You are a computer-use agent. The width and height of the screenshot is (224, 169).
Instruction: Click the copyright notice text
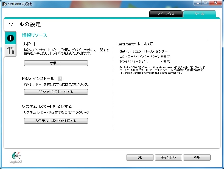163,70
